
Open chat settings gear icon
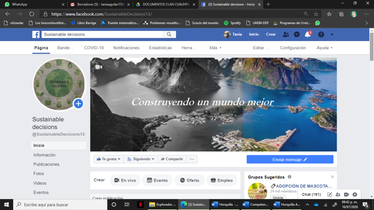tap(355, 194)
